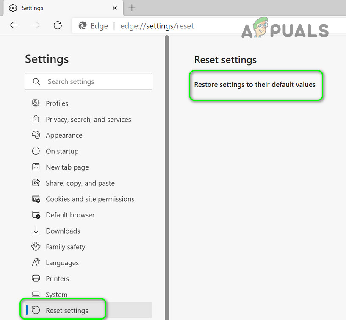Open the Default browser icon
This screenshot has width=346, height=320.
36,214
